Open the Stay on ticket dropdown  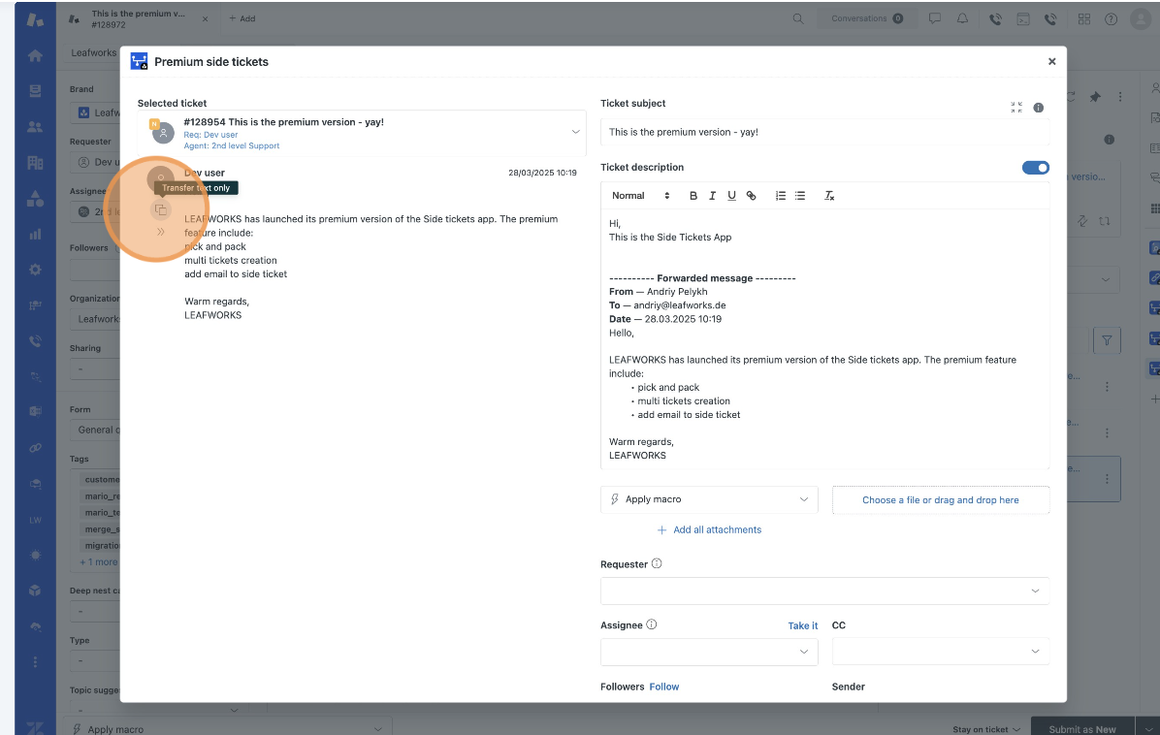coord(986,729)
